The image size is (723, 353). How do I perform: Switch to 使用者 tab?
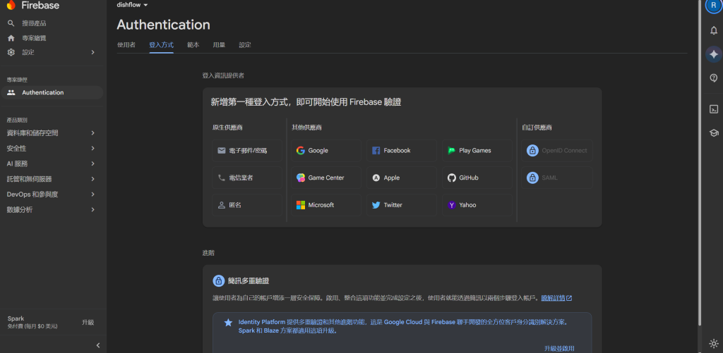(126, 45)
